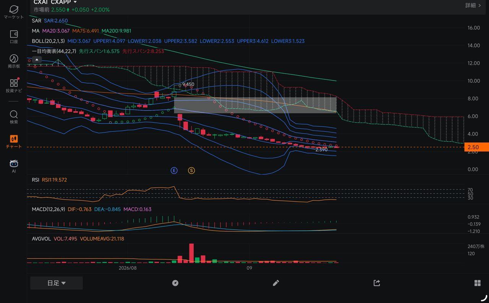
Task: Open the 検索 (Search) magnifier icon
Action: (14, 117)
